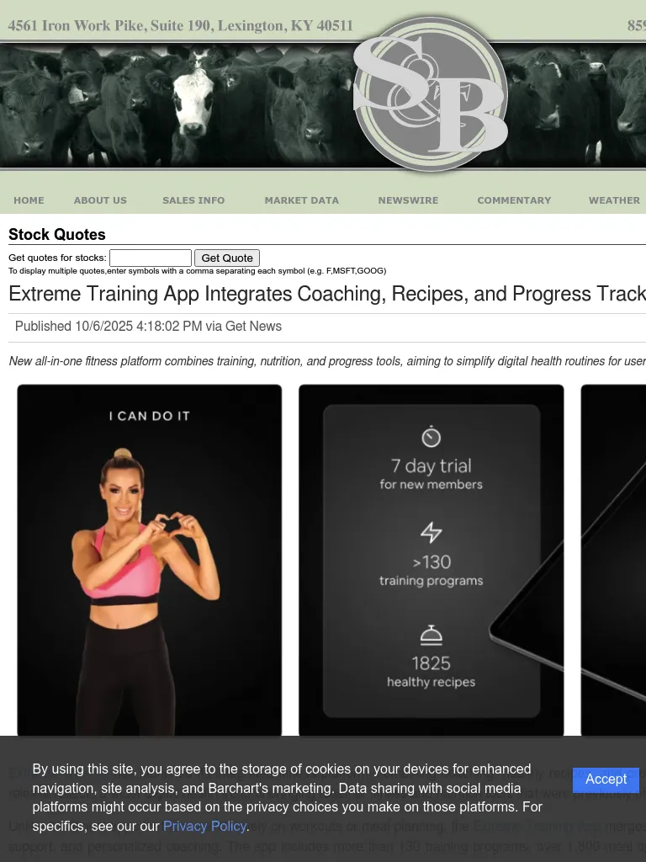Open the app stats image with 7 day trial
Screen dimensions: 646x862
pyautogui.click(x=431, y=560)
